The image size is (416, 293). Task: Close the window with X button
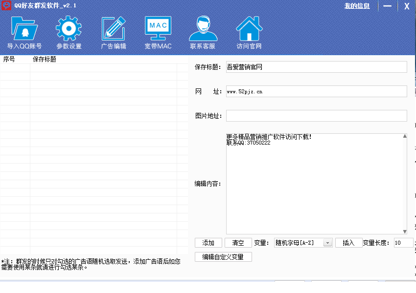click(407, 6)
